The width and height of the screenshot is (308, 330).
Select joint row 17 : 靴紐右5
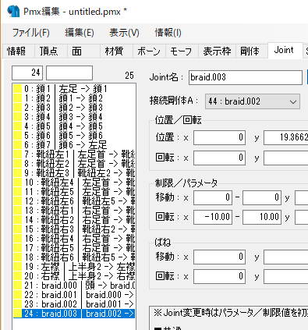(x=74, y=248)
